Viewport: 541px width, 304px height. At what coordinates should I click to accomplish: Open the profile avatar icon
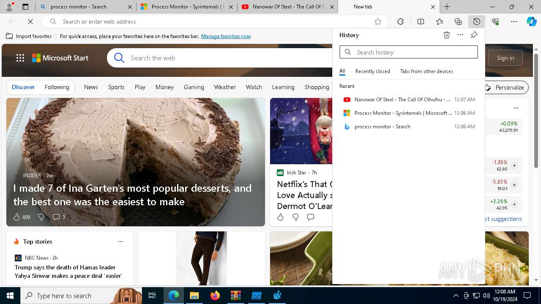coord(10,7)
